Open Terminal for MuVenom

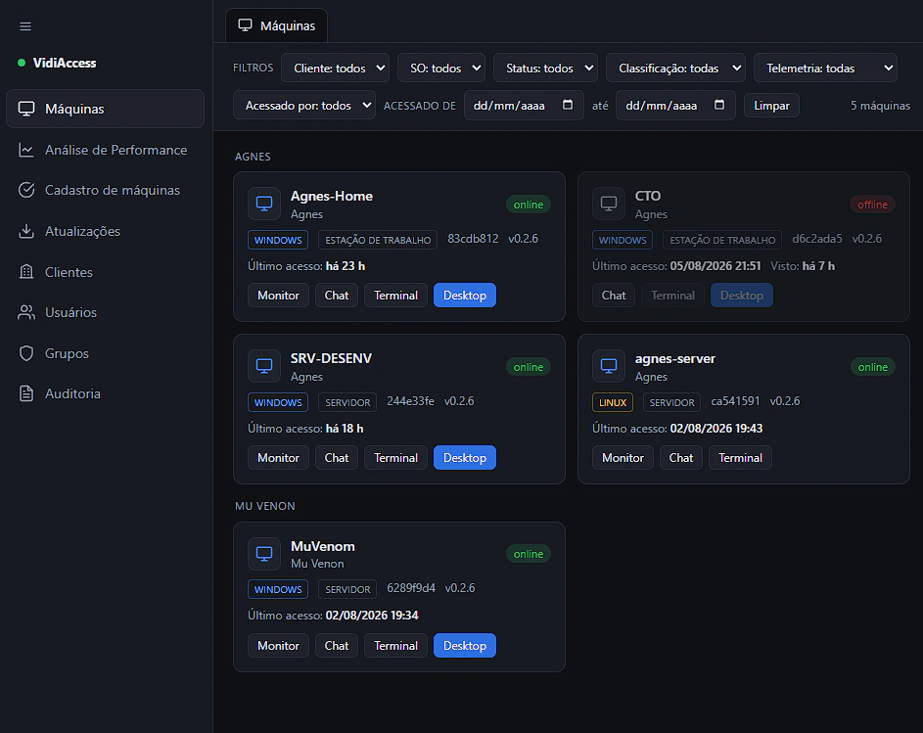pyautogui.click(x=395, y=646)
